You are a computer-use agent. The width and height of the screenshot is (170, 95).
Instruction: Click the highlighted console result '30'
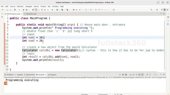6,83
